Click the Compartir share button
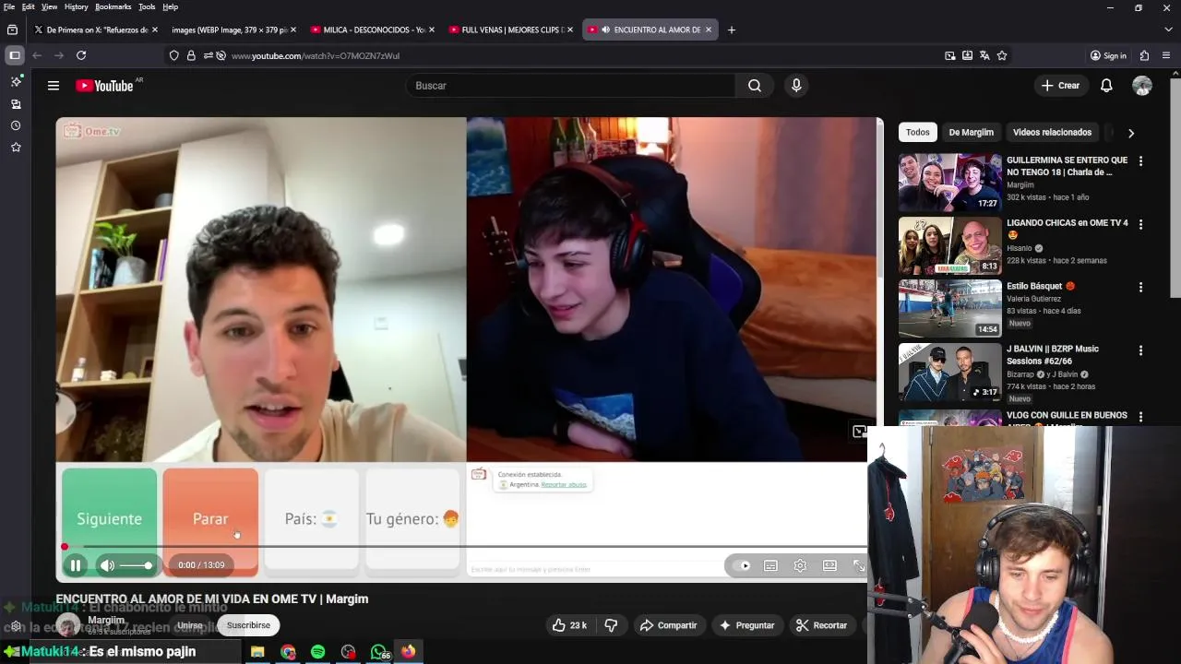This screenshot has height=664, width=1181. click(x=669, y=625)
